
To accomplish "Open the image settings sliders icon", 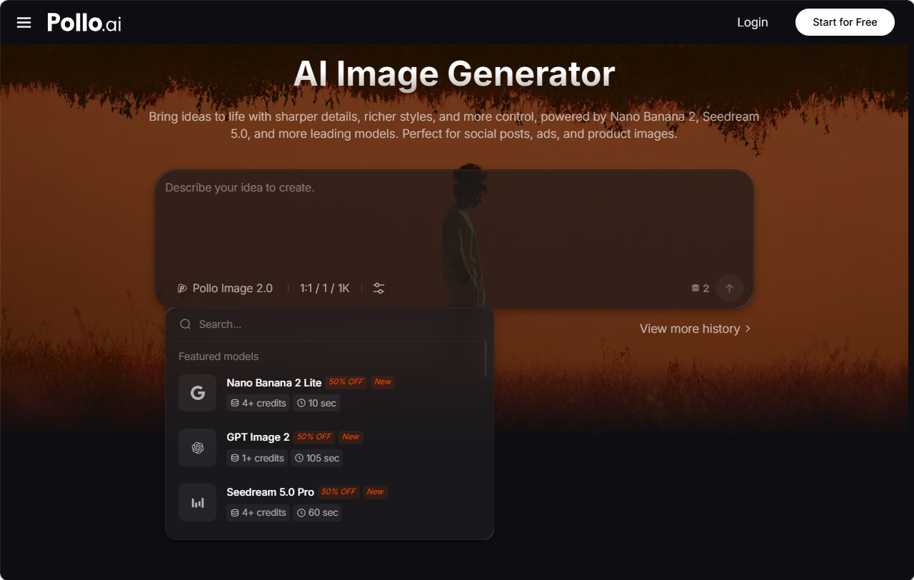I will [379, 289].
